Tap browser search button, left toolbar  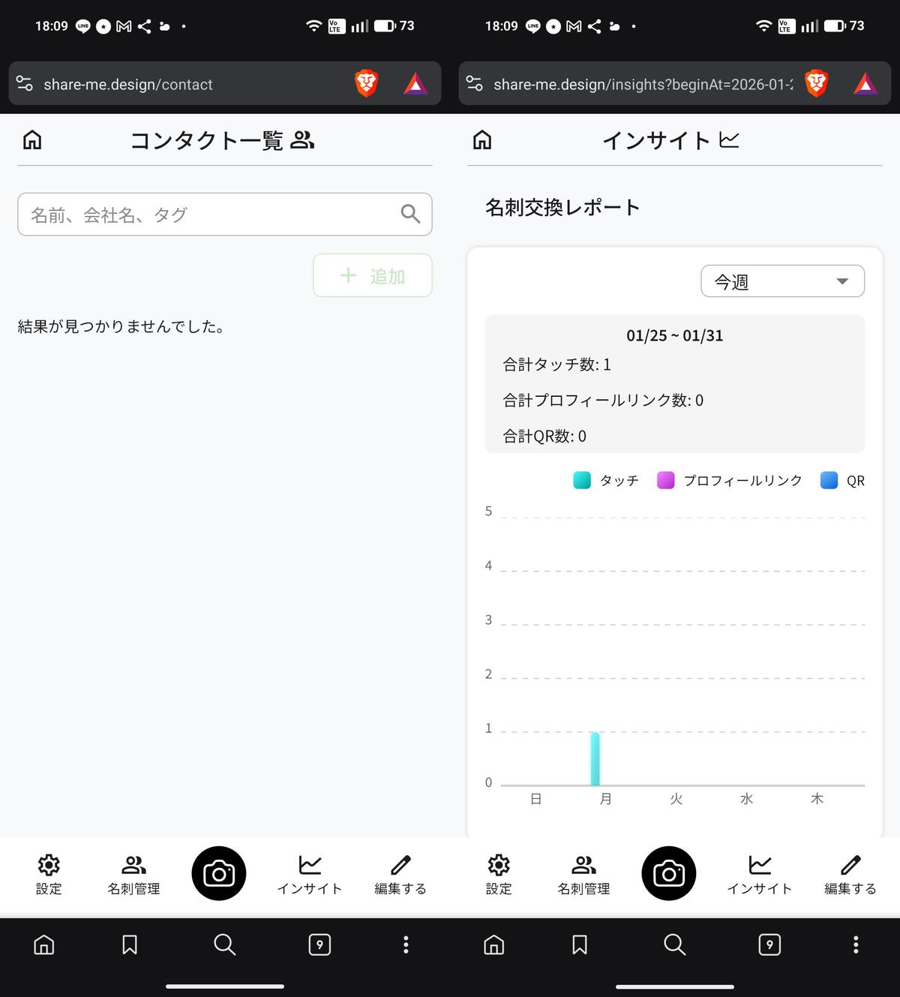pos(225,944)
